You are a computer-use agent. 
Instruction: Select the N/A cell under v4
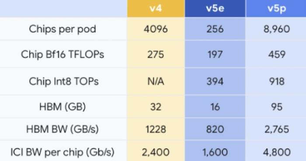pos(156,82)
